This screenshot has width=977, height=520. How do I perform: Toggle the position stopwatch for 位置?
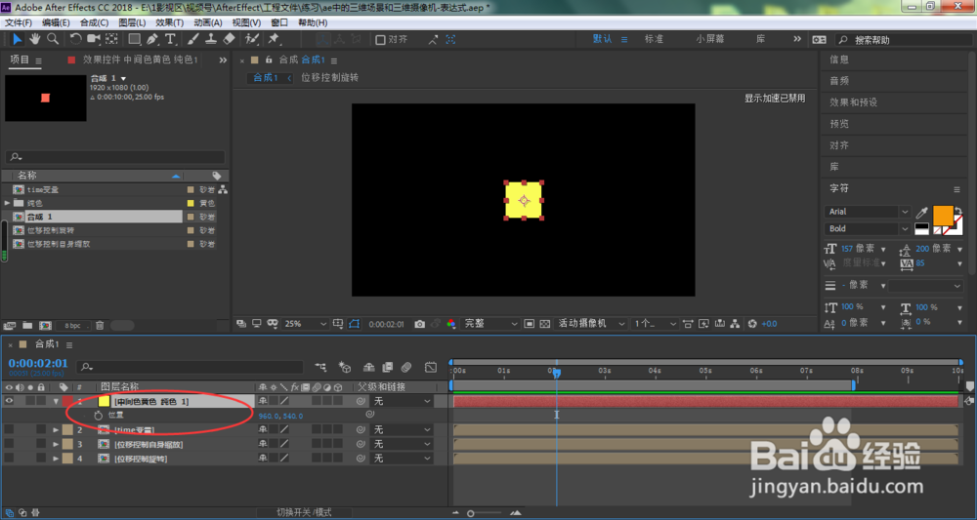pyautogui.click(x=98, y=415)
